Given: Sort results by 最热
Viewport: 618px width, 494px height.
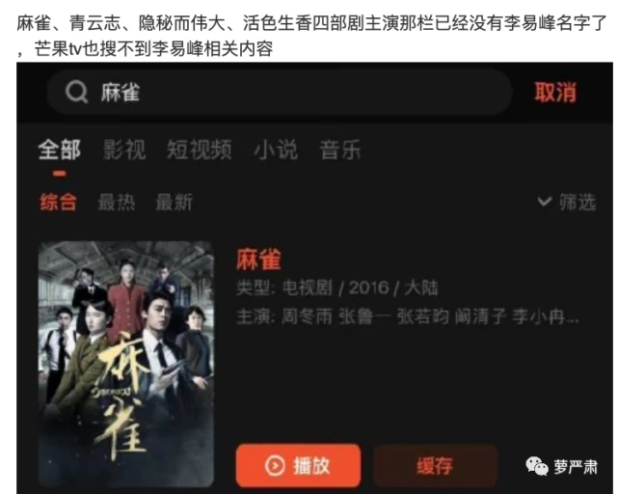Looking at the screenshot, I should [117, 203].
